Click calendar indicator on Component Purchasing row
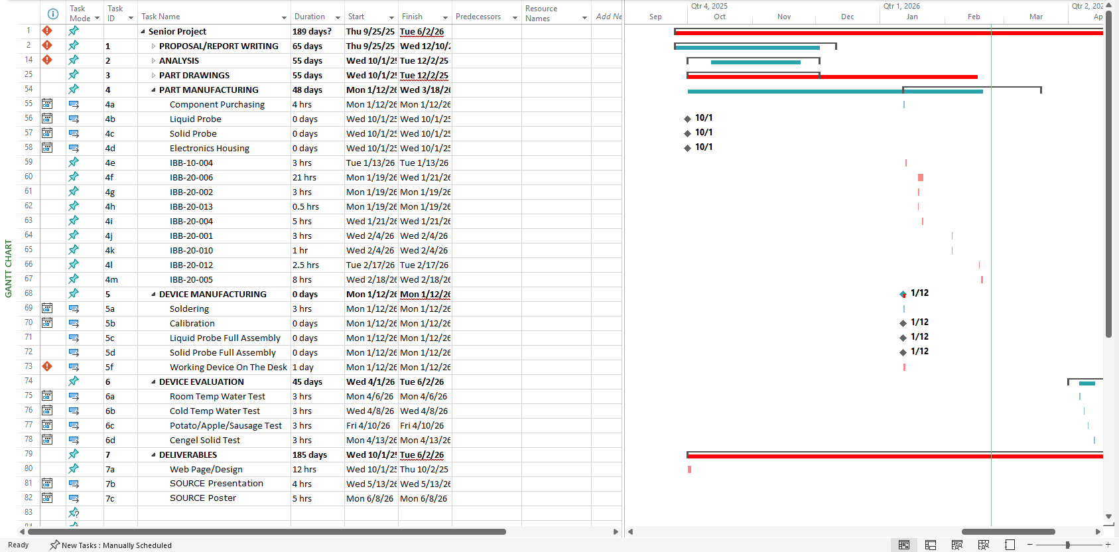 pos(47,104)
